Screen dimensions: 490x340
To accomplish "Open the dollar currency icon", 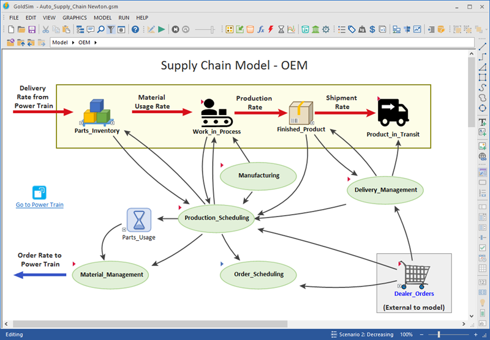I will tap(372, 29).
